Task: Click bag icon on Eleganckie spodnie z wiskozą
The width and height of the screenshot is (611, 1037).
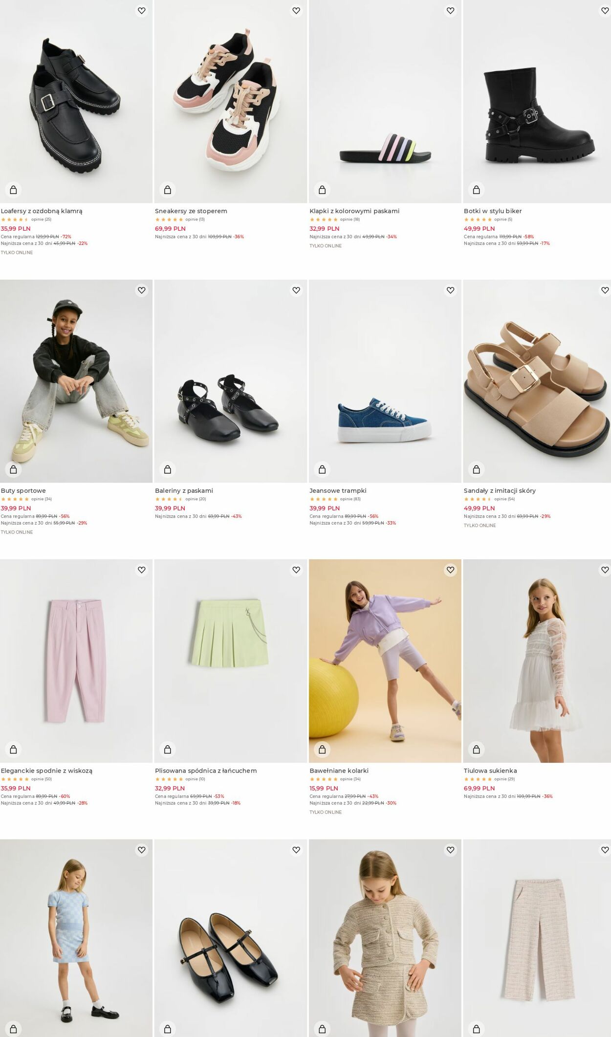Action: click(x=13, y=749)
